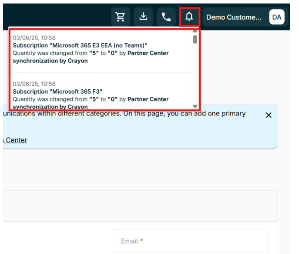Viewport: 299px width, 254px height.
Task: Click the notification list scroll-down arrow
Action: (x=195, y=106)
